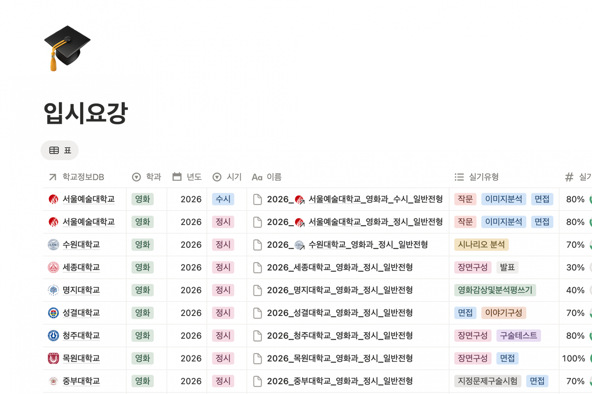Switch to the 표 table view tab
Image resolution: width=592 pixels, height=394 pixels.
tap(60, 150)
